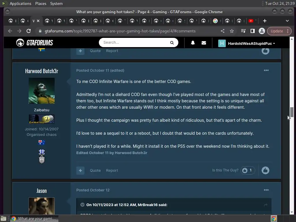Bookmark this page with the star icon

coord(232,31)
